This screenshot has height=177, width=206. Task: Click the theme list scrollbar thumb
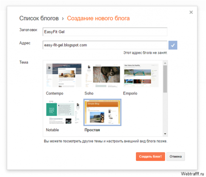(x=165, y=79)
